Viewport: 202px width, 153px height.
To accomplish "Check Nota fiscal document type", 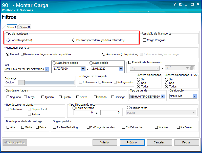I will tap(8, 109).
